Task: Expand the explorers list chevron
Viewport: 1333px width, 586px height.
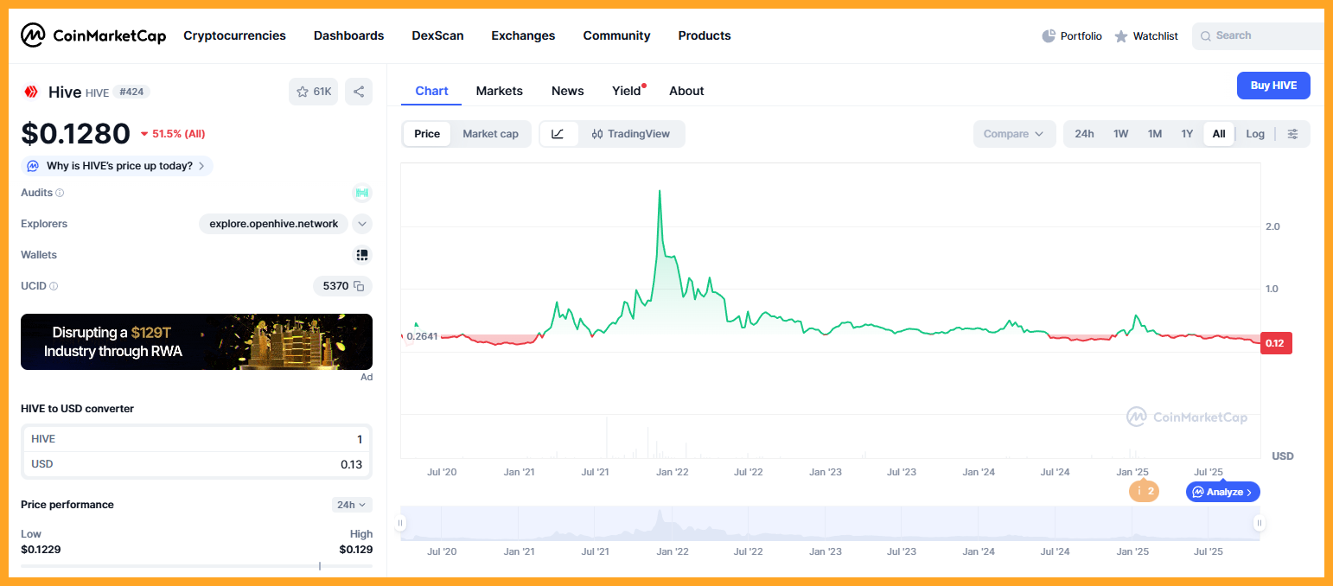Action: coord(362,224)
